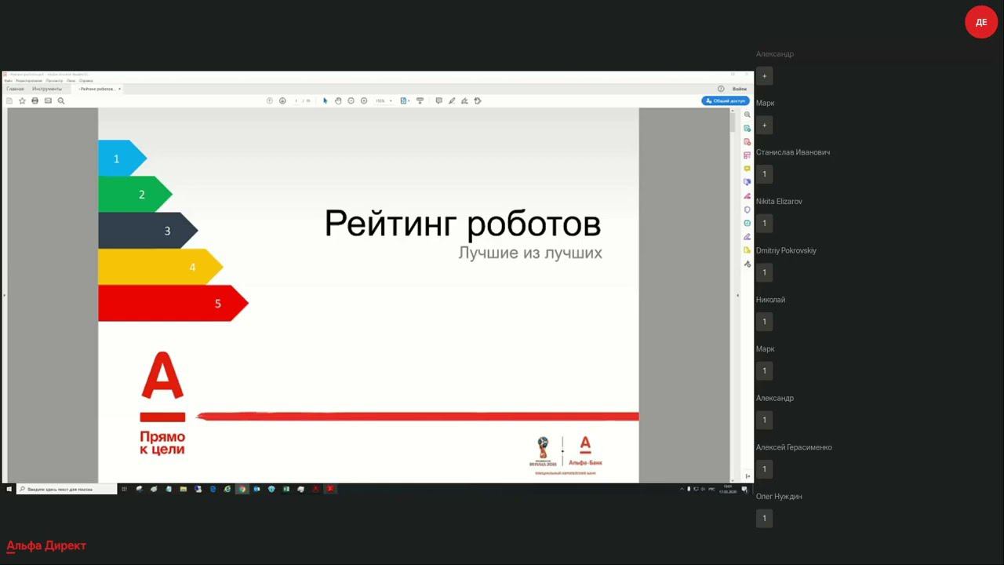Click the Войти sign-in link
Image resolution: width=1004 pixels, height=565 pixels.
point(740,89)
